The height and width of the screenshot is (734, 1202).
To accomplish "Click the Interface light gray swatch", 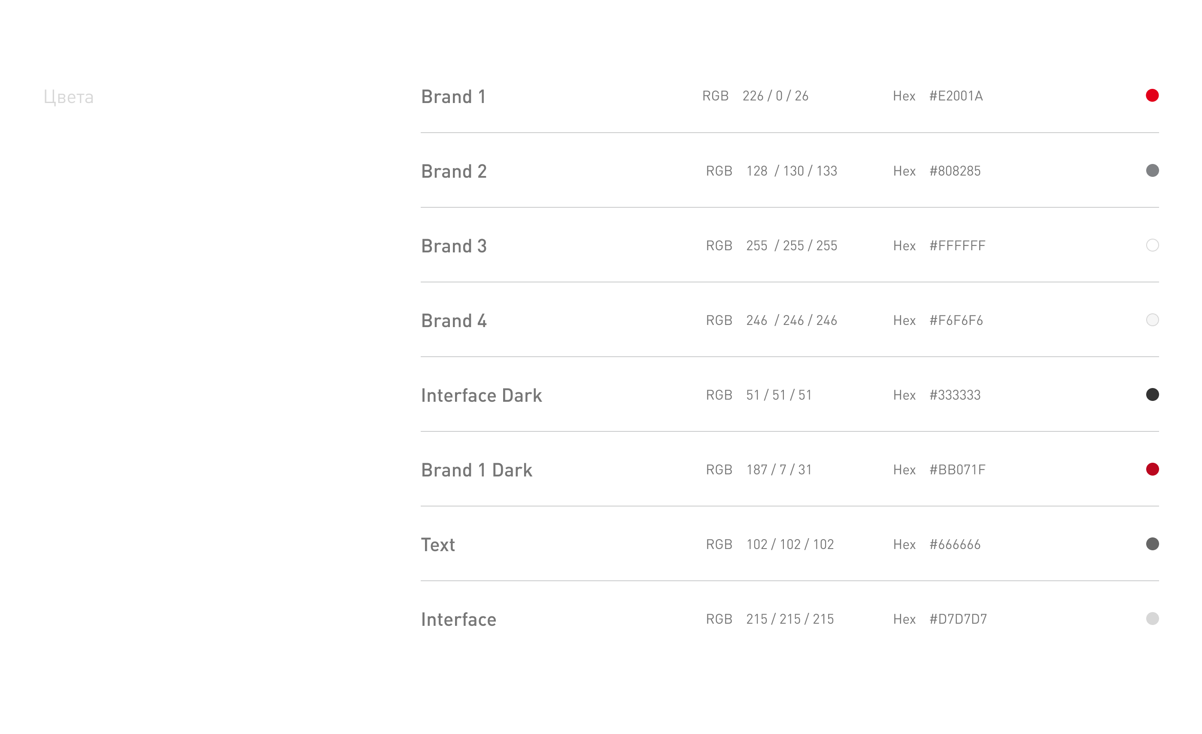I will click(x=1152, y=618).
